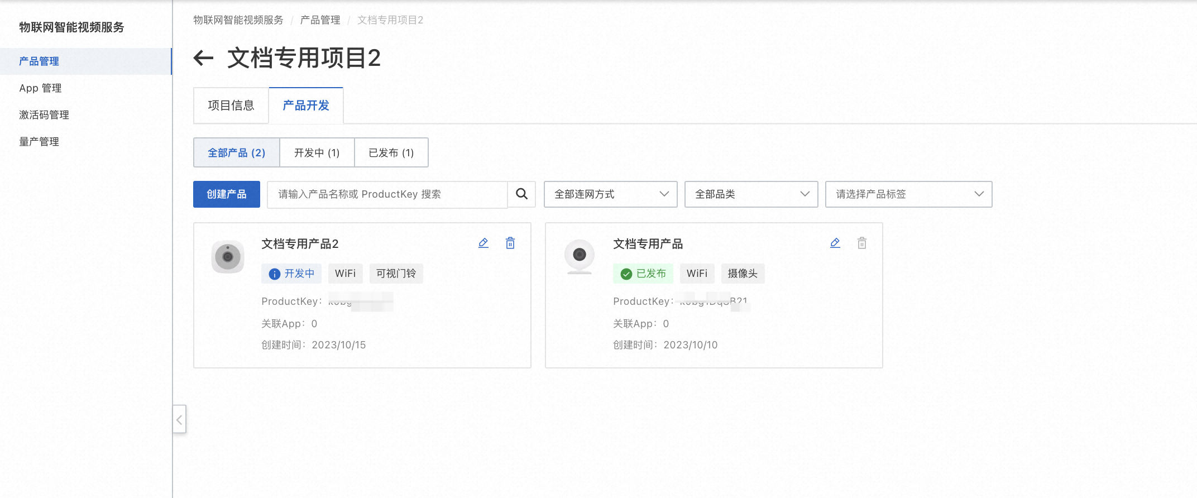Screen dimensions: 1197x498
Task: Click creation date 2023/10/10
Action: [x=691, y=345]
